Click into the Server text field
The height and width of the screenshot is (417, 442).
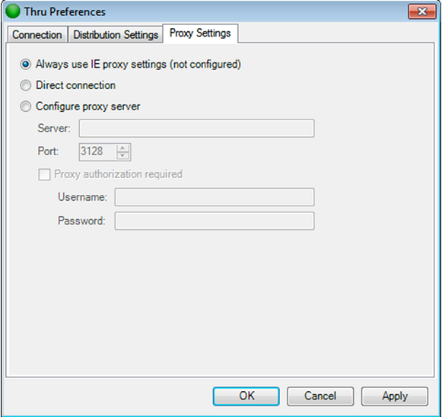click(196, 129)
